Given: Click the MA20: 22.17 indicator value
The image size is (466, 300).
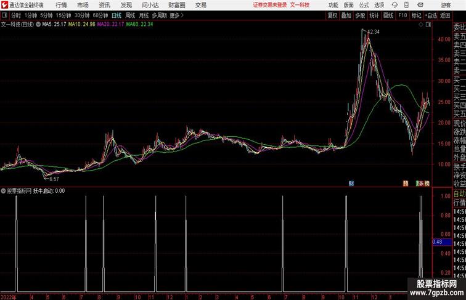Looking at the screenshot, I should coord(110,25).
